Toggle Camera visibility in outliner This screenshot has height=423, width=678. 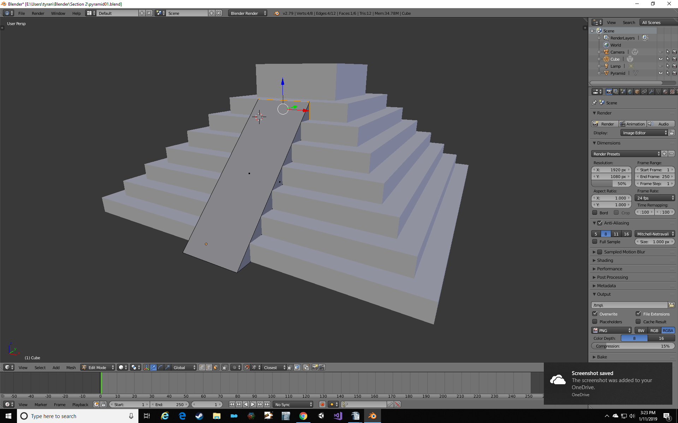pos(661,52)
